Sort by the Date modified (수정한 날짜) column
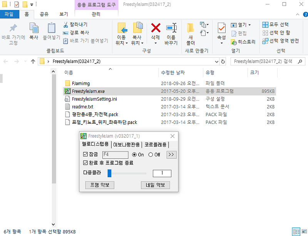308x236 pixels. point(181,73)
